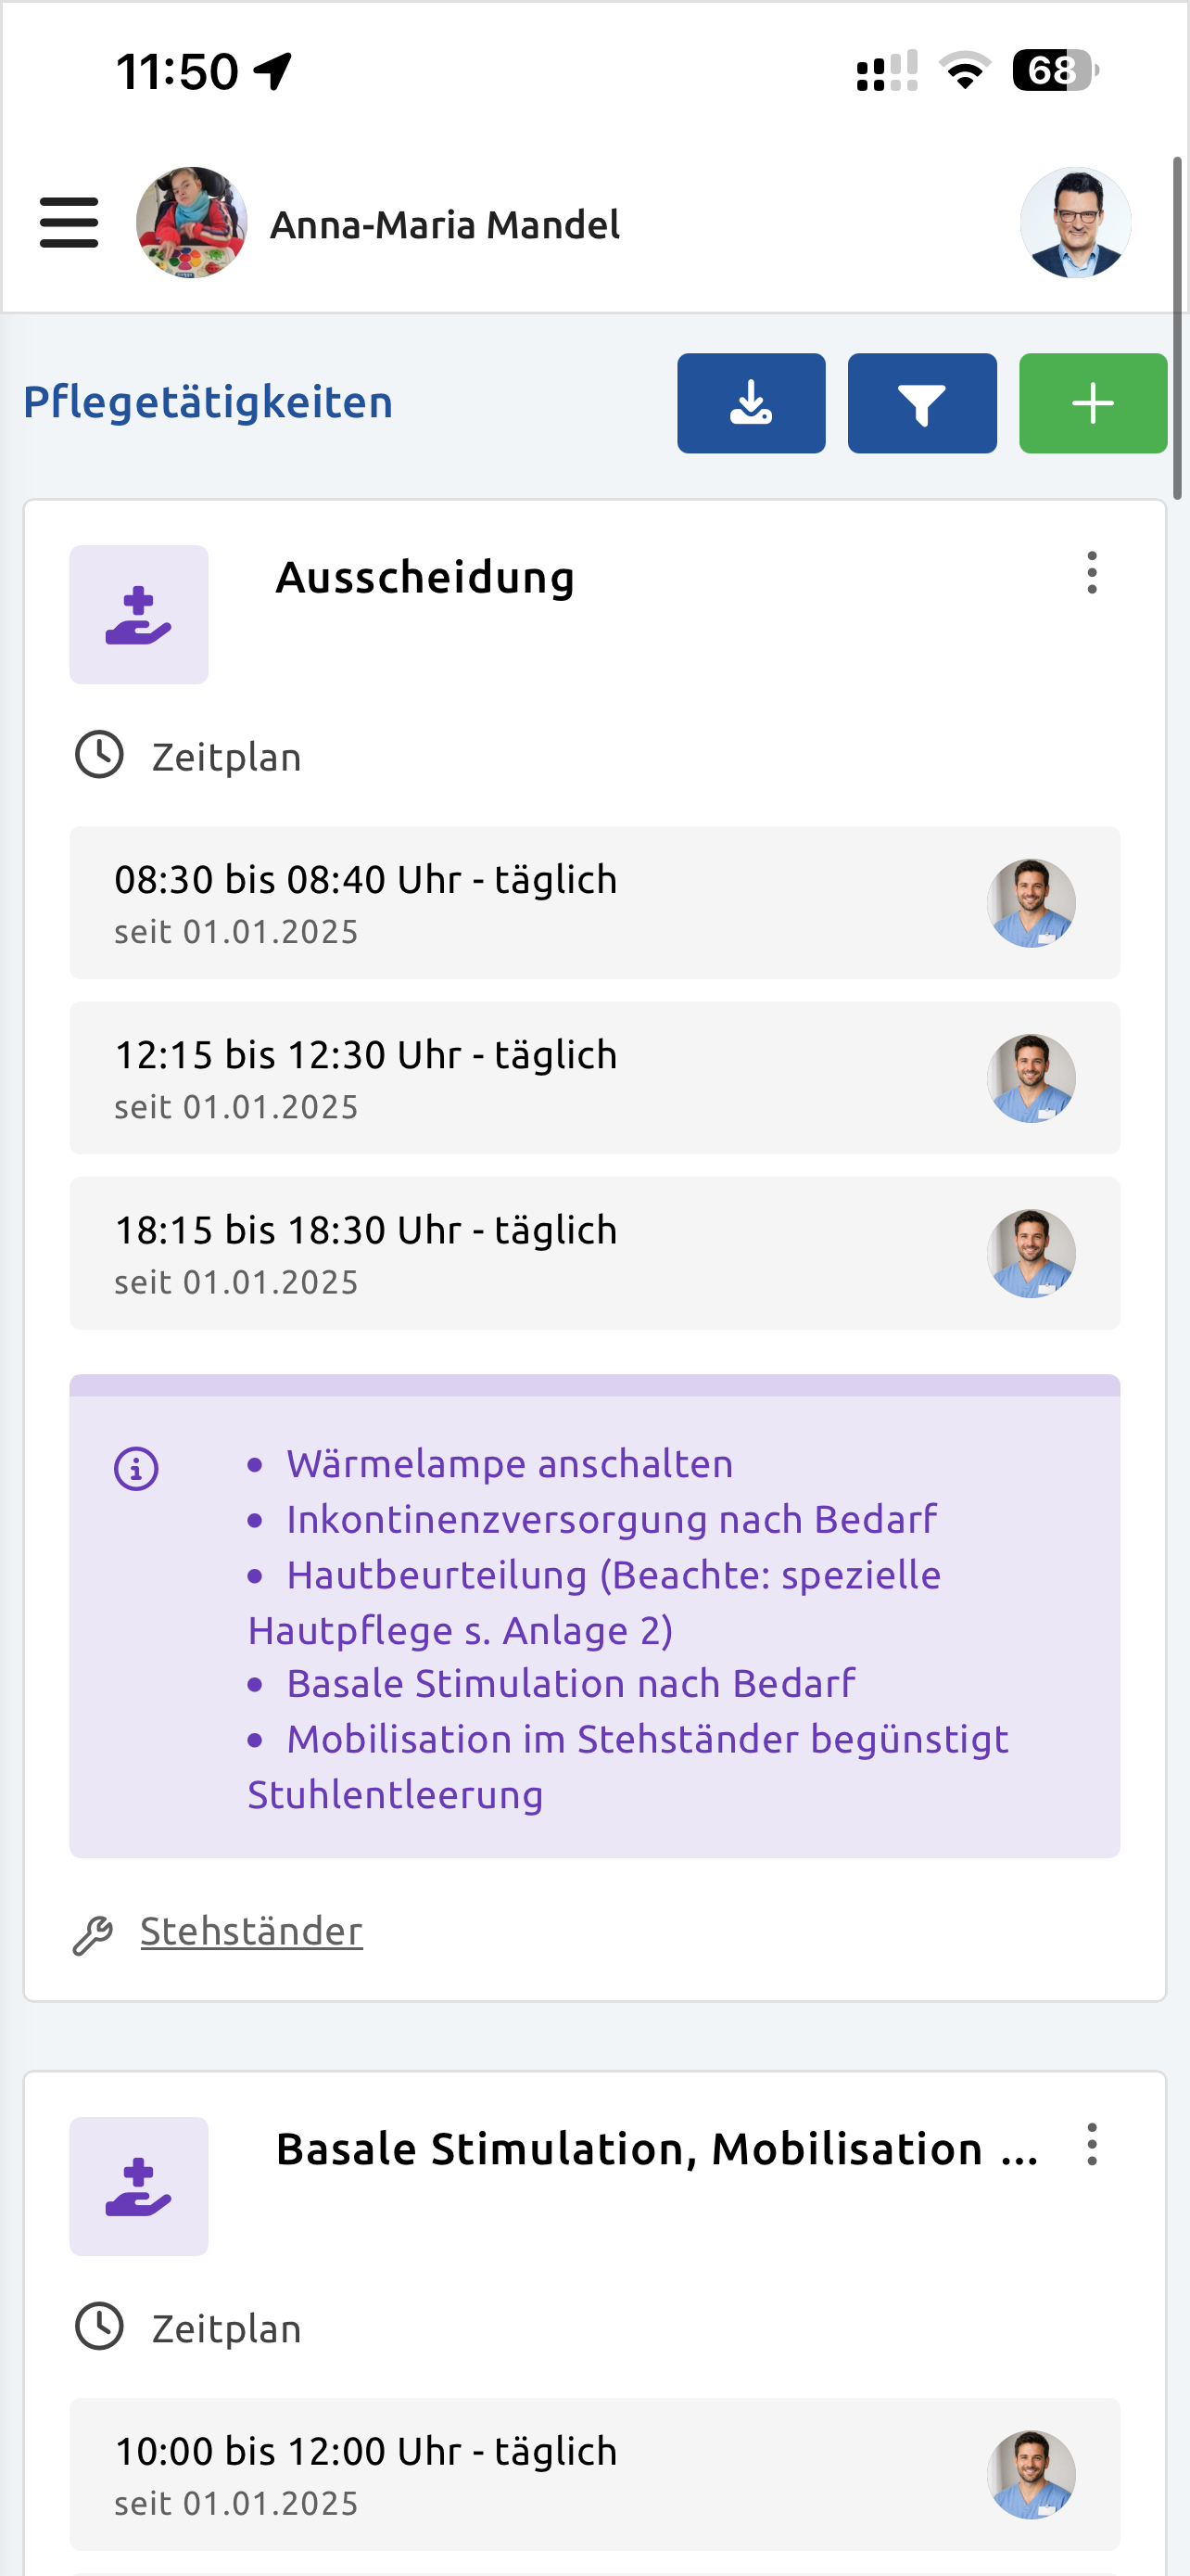Viewport: 1190px width, 2576px height.
Task: Tap caregiver avatar on 18:15 schedule entry
Action: click(x=1032, y=1253)
